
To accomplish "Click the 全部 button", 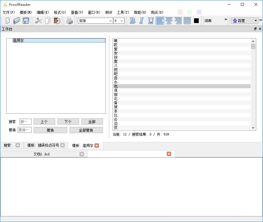I will (92, 122).
